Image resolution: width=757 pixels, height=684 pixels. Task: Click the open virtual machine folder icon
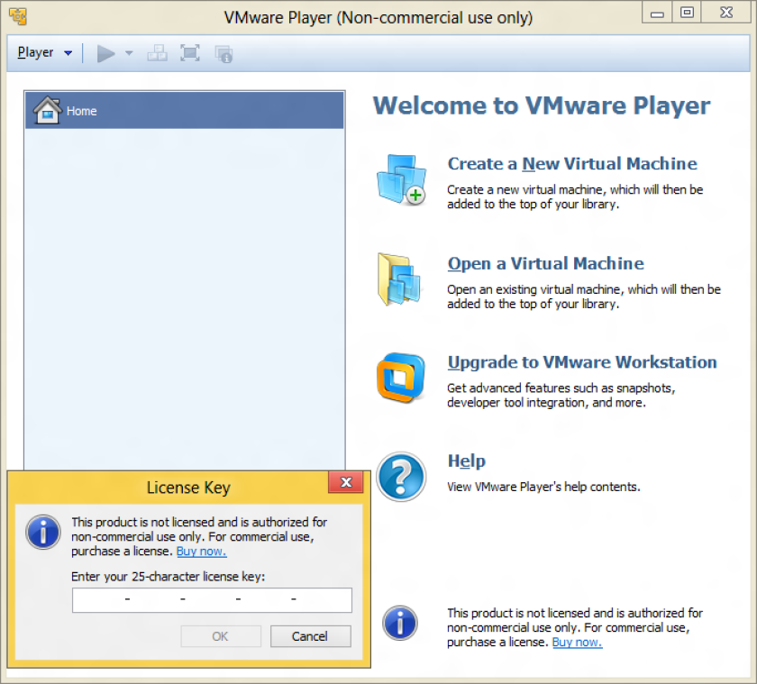[399, 279]
